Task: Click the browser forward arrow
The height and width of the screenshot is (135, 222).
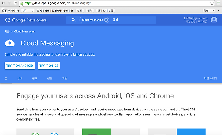Action: click(x=9, y=3)
